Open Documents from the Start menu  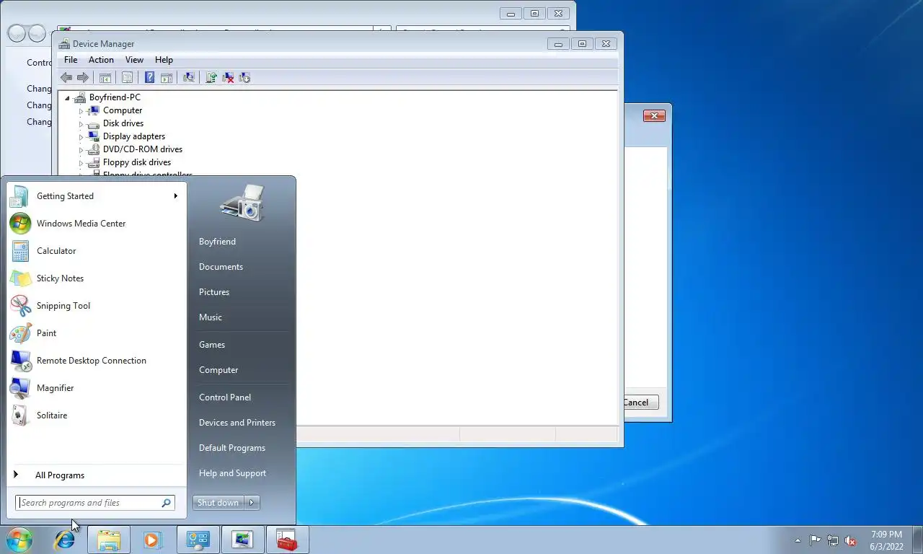(x=221, y=267)
